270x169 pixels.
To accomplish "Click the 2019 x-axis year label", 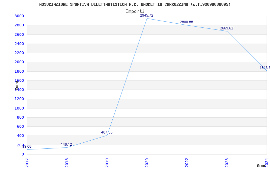I will point(107,163).
